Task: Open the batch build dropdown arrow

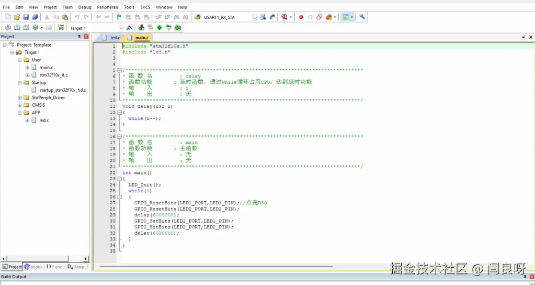Action: pyautogui.click(x=42, y=28)
